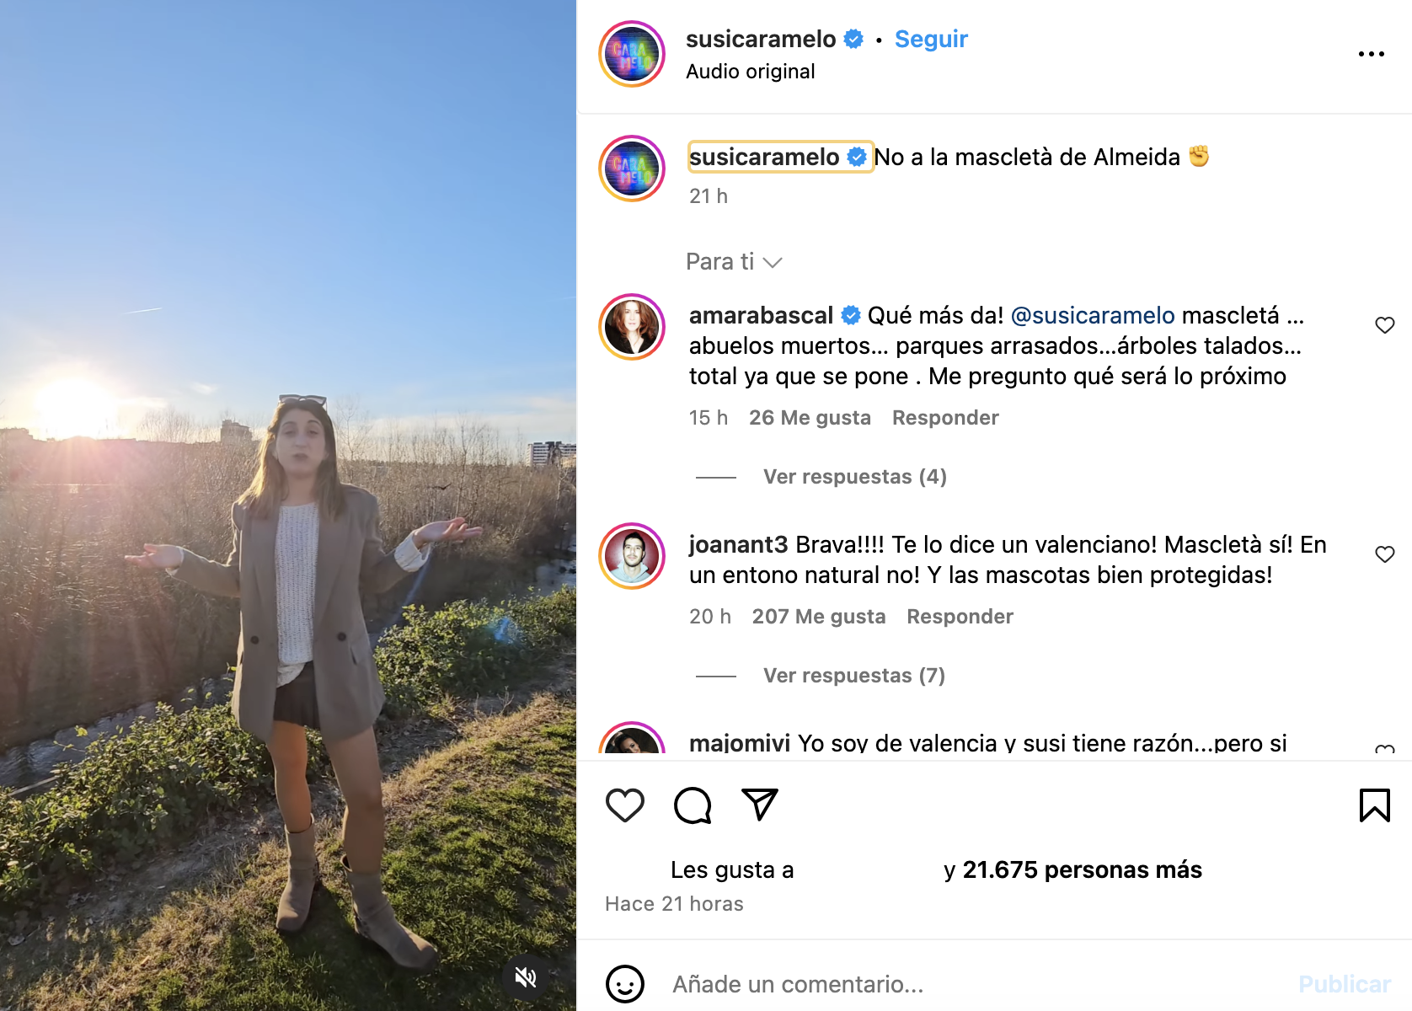Open the three-dot more options menu

[x=1371, y=54]
